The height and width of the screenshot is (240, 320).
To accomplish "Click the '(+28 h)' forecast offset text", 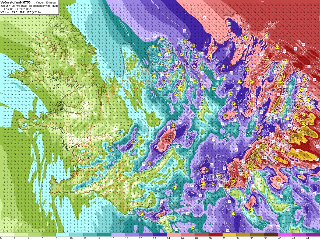I will click(36, 12).
